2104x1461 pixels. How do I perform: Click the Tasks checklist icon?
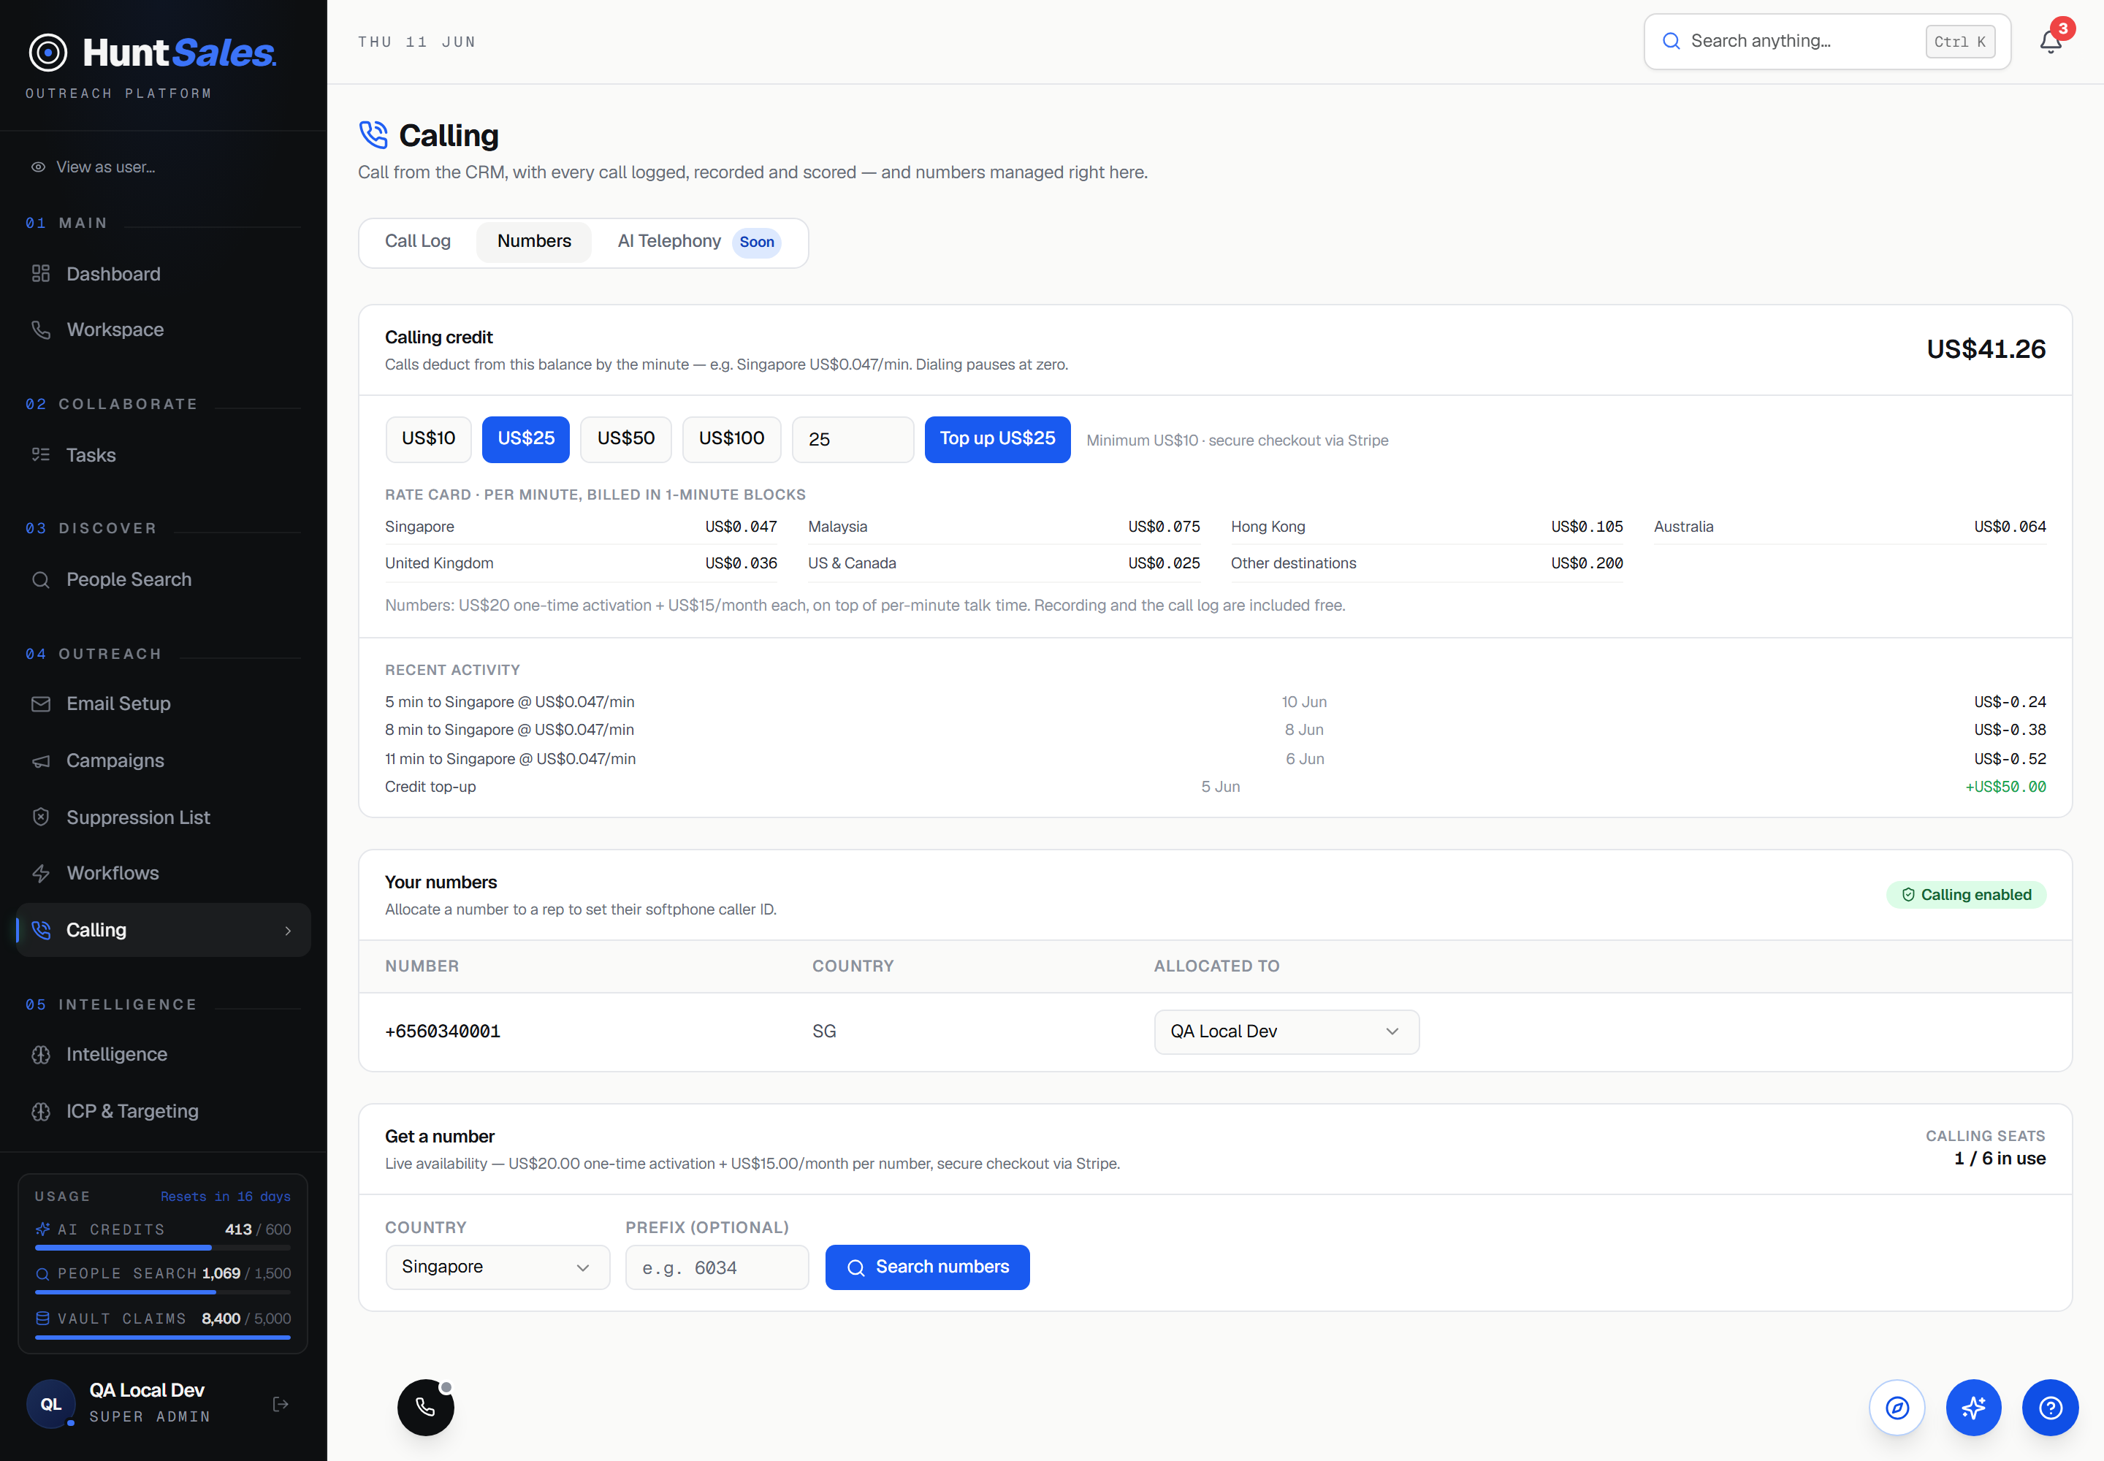40,455
